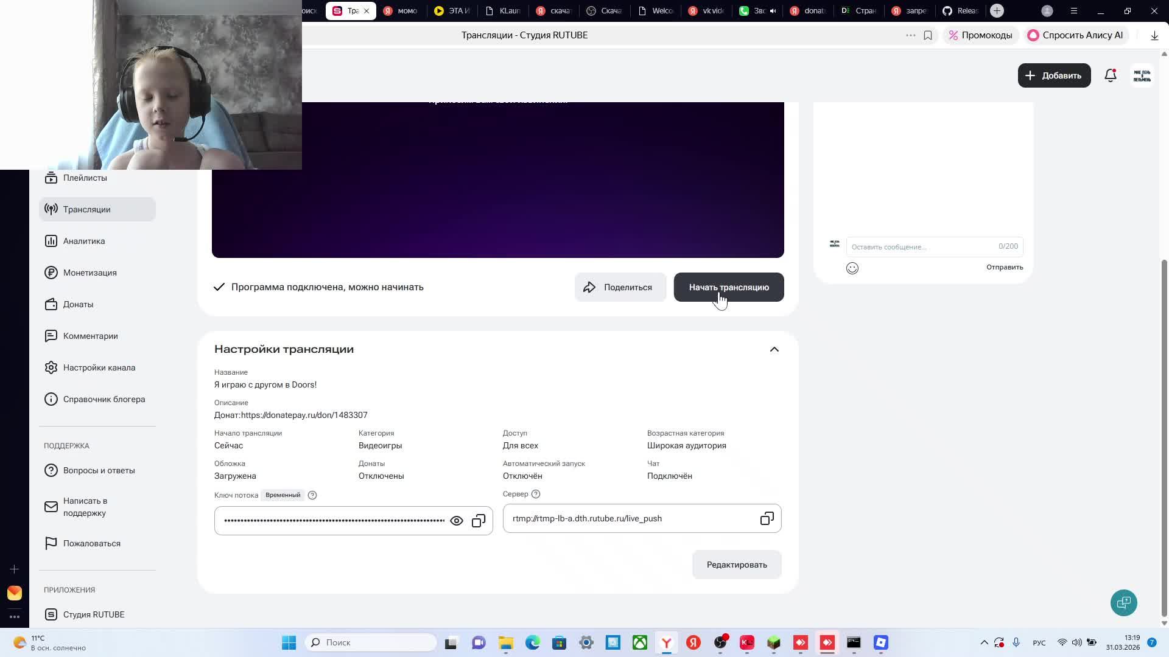The image size is (1169, 657).
Task: Collapse the Настройки трансляции section
Action: pyautogui.click(x=774, y=349)
